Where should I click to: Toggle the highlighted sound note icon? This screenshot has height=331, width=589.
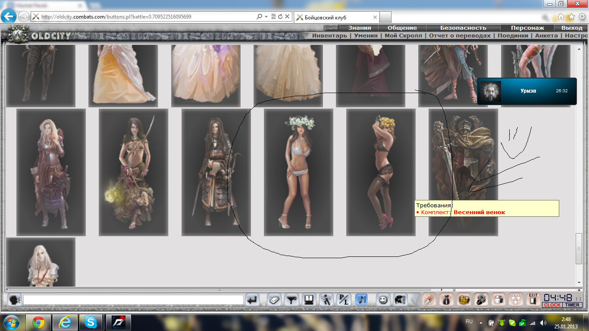361,300
